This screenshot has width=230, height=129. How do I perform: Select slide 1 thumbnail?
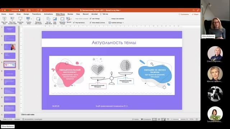click(10, 29)
